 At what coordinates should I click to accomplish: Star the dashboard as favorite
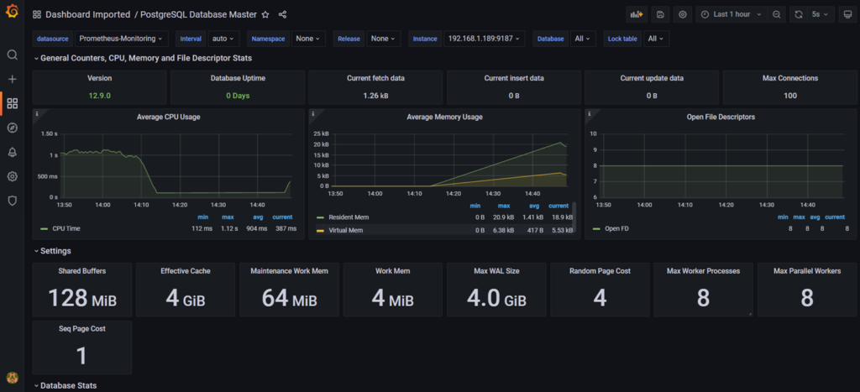(x=265, y=15)
